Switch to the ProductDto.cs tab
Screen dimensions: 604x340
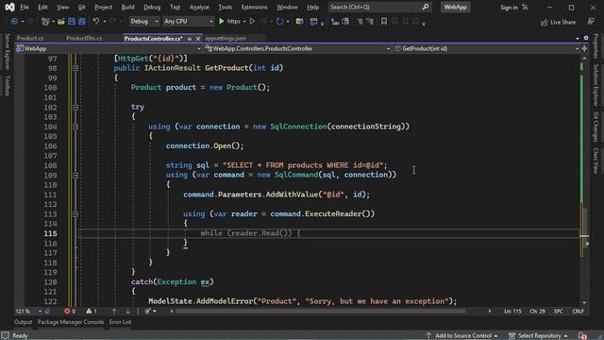[x=84, y=39]
